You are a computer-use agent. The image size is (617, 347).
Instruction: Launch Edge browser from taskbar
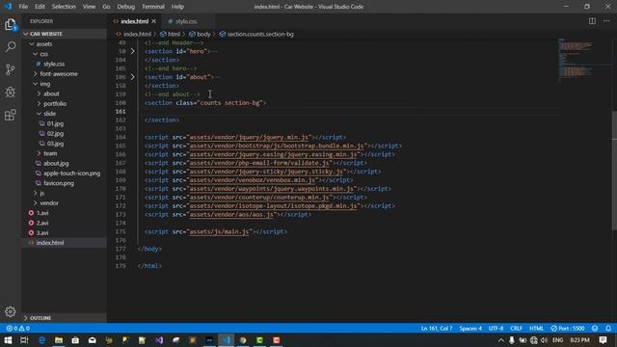click(x=41, y=340)
